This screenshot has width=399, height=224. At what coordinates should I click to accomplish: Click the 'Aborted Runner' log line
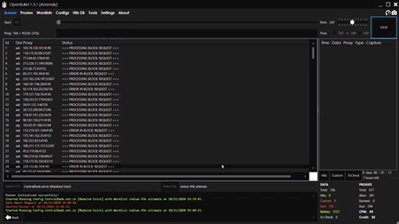pos(38,207)
